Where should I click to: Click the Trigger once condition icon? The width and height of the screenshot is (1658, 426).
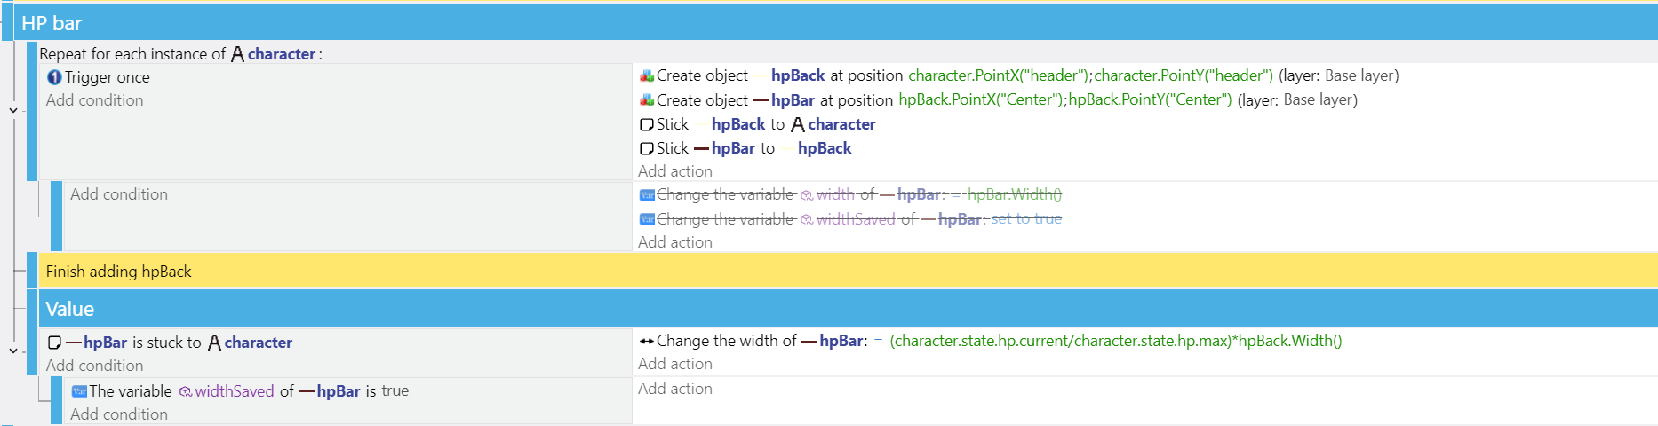(x=54, y=77)
